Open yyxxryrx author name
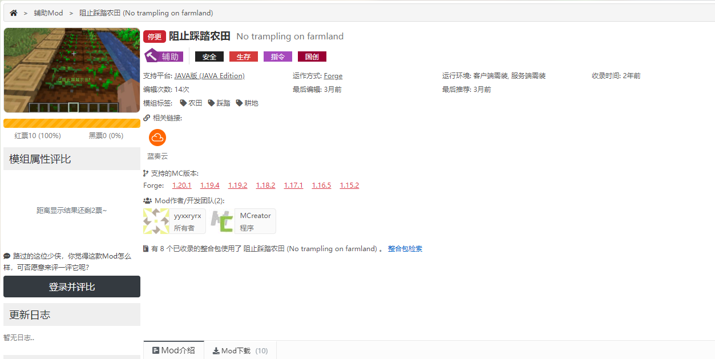Viewport: 715px width, 359px height. 188,216
